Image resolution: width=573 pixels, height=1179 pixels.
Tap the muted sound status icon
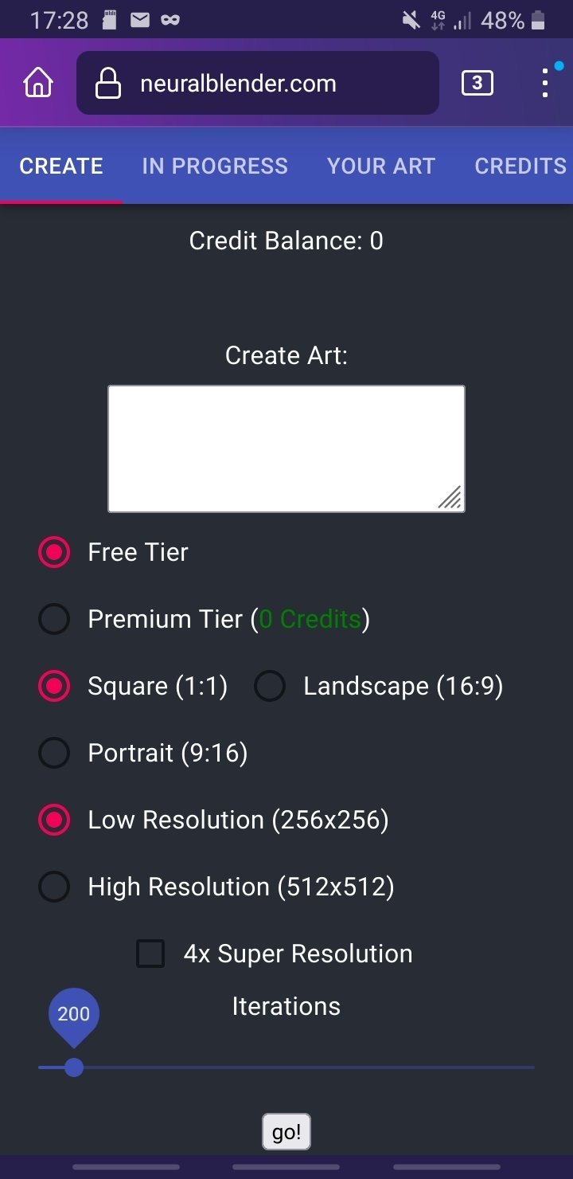[411, 20]
